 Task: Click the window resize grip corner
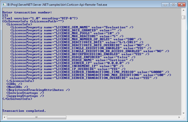coord(184,118)
